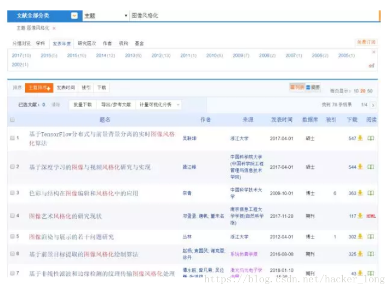
Task: Download paper 2 with 544 downloads
Action: [360, 167]
